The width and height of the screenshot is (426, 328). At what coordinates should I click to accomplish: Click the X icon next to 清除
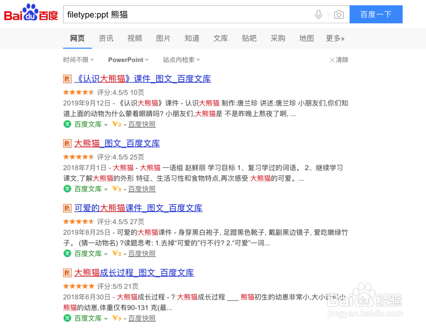332,60
